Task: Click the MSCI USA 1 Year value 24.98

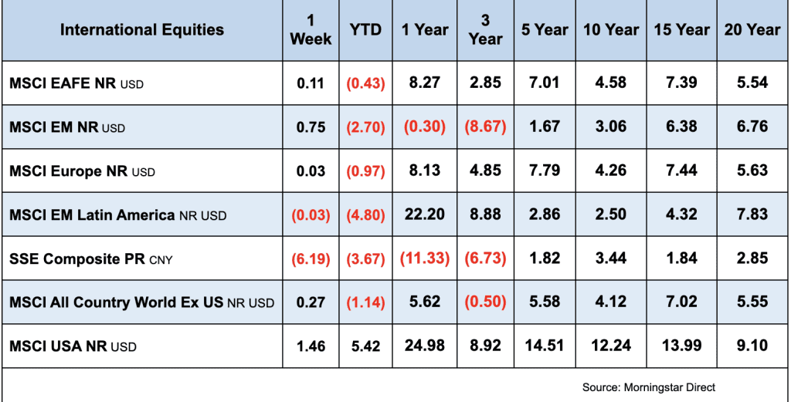Action: click(424, 346)
